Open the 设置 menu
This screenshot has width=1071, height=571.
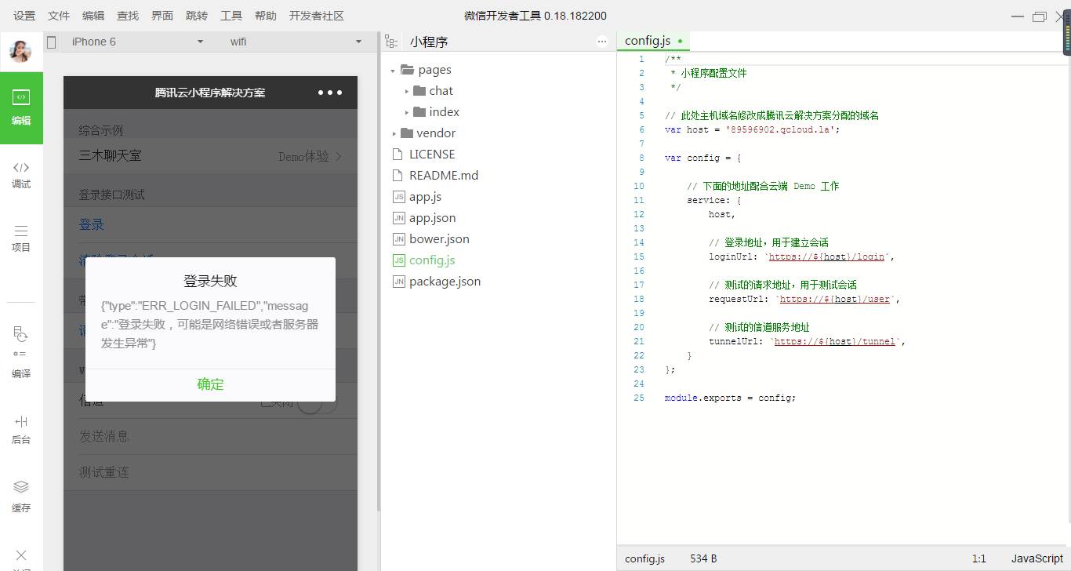(24, 16)
